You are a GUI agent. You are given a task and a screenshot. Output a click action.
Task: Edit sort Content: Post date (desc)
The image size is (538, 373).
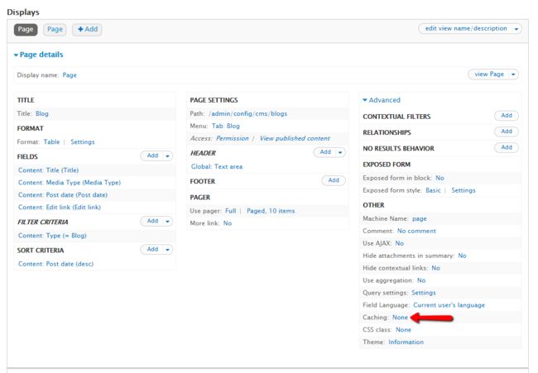pyautogui.click(x=55, y=264)
